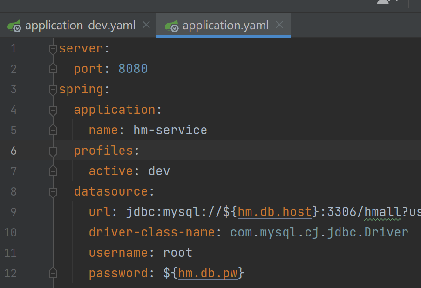Click the fold marker next to profiles section
Screen dimensions: 421x288
tap(52, 151)
